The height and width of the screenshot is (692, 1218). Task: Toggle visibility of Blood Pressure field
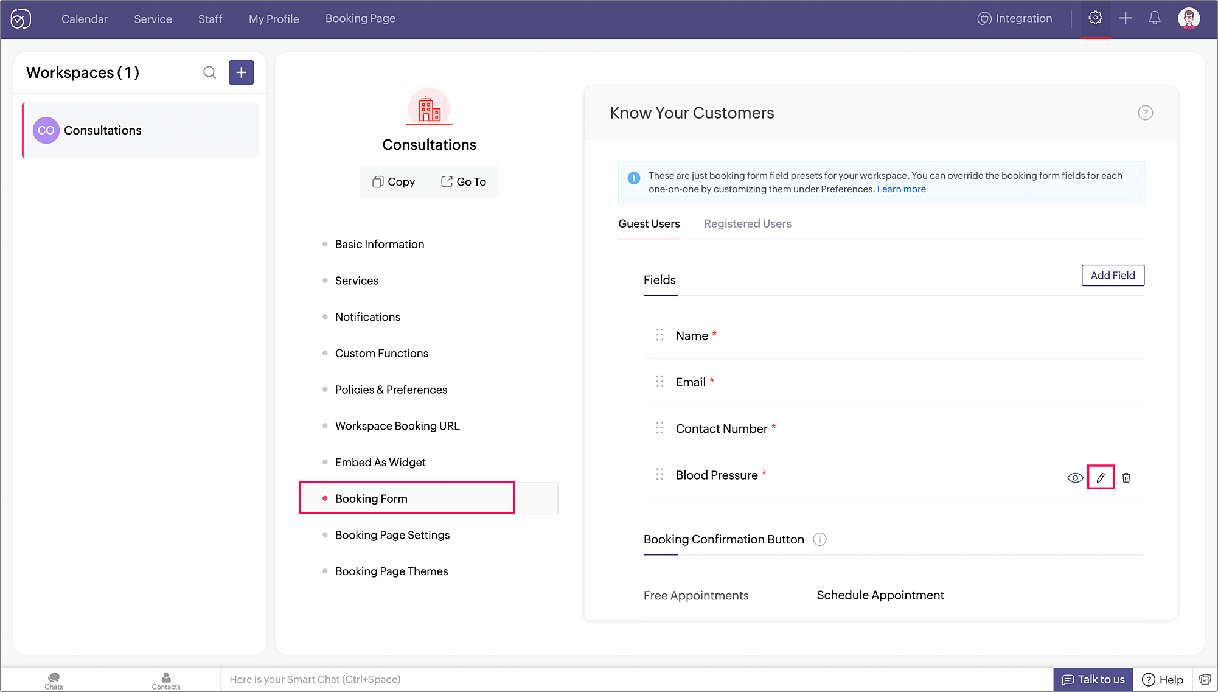tap(1074, 478)
